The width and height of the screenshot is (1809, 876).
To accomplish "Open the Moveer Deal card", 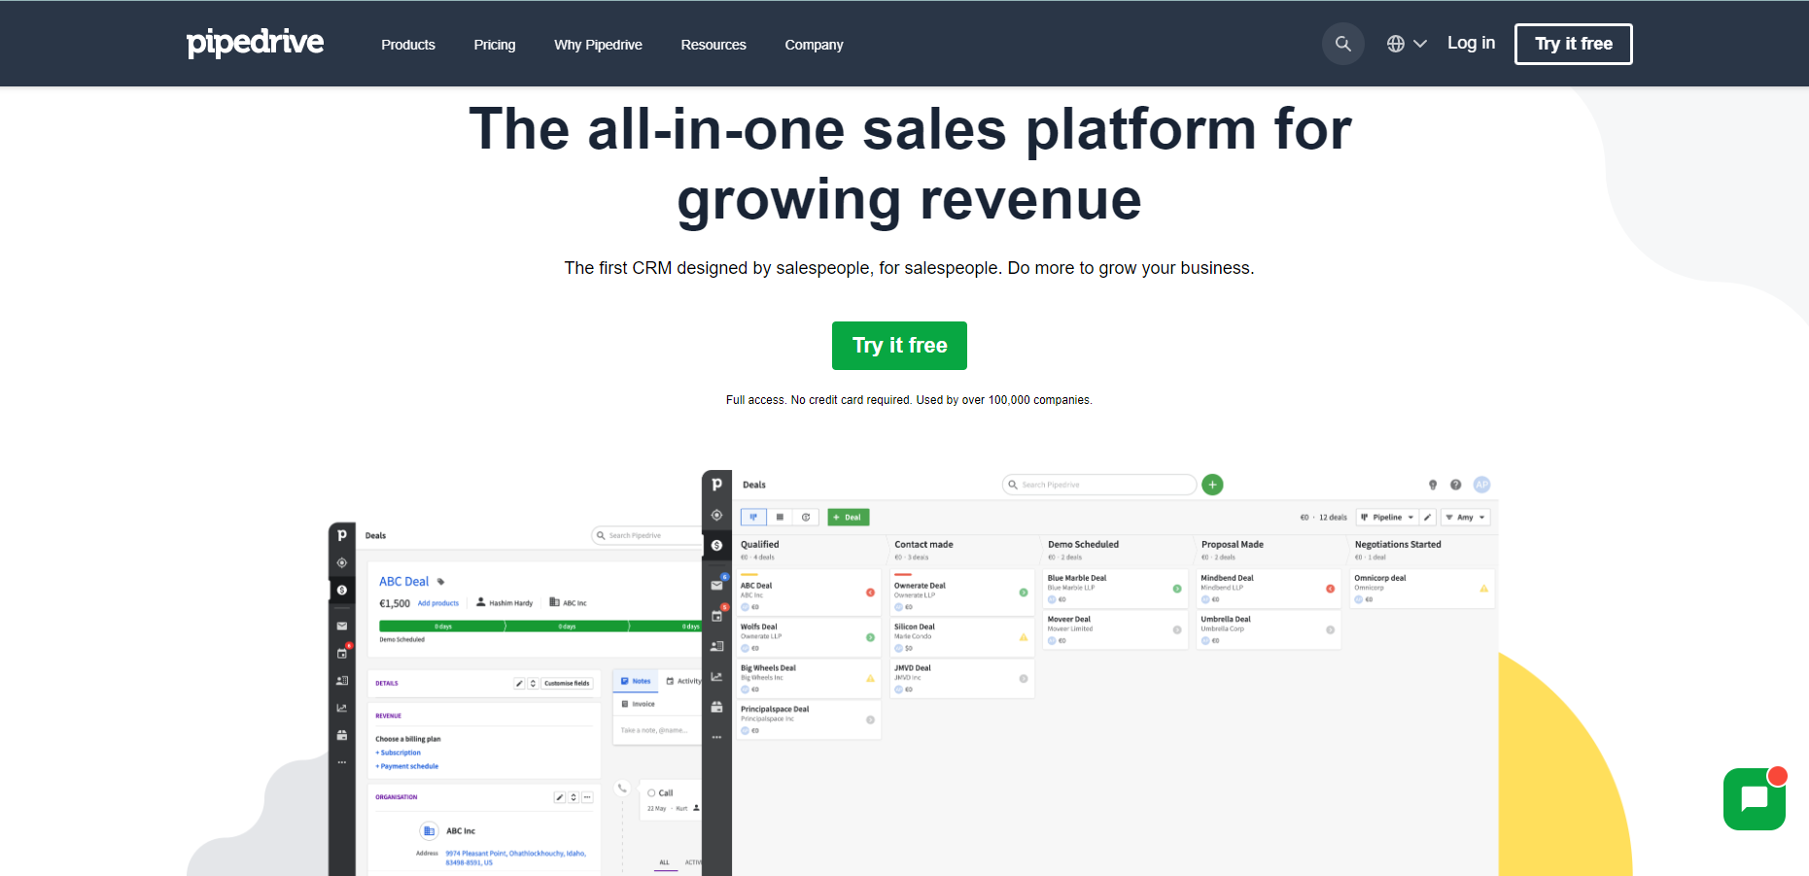I will (x=1116, y=630).
